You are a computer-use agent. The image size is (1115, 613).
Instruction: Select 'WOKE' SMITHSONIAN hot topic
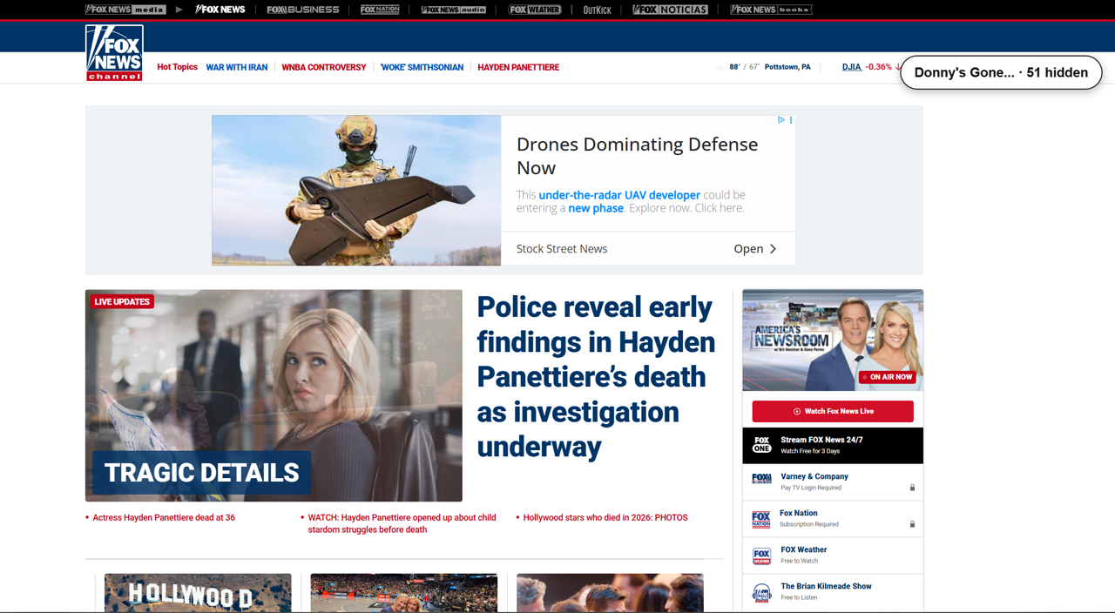click(422, 67)
